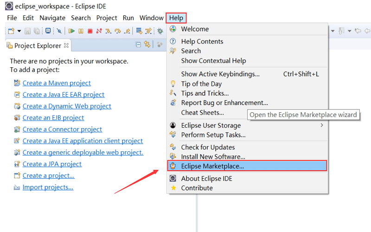Select Show Active Keybindings entry
The width and height of the screenshot is (371, 232).
247,74
